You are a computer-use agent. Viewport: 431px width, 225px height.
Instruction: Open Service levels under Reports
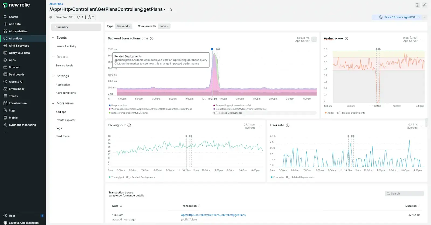click(x=64, y=66)
